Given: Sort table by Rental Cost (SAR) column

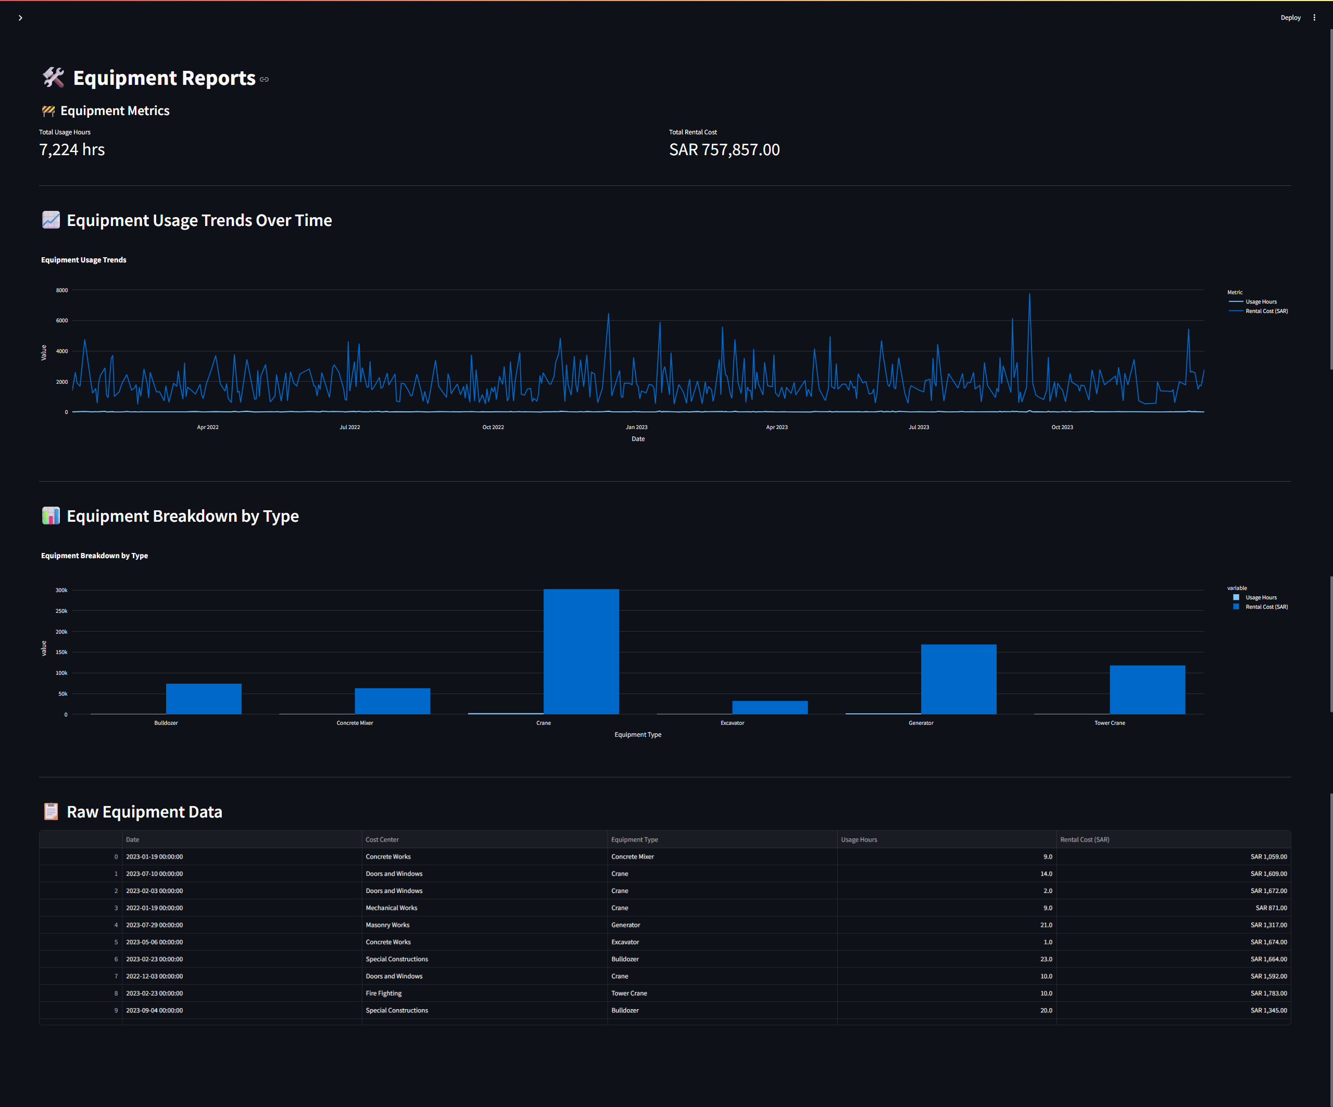Looking at the screenshot, I should (x=1173, y=839).
